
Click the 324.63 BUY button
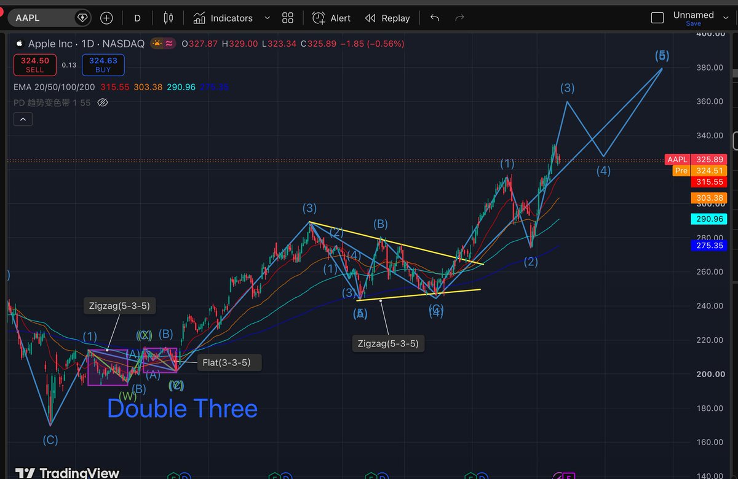pos(103,64)
